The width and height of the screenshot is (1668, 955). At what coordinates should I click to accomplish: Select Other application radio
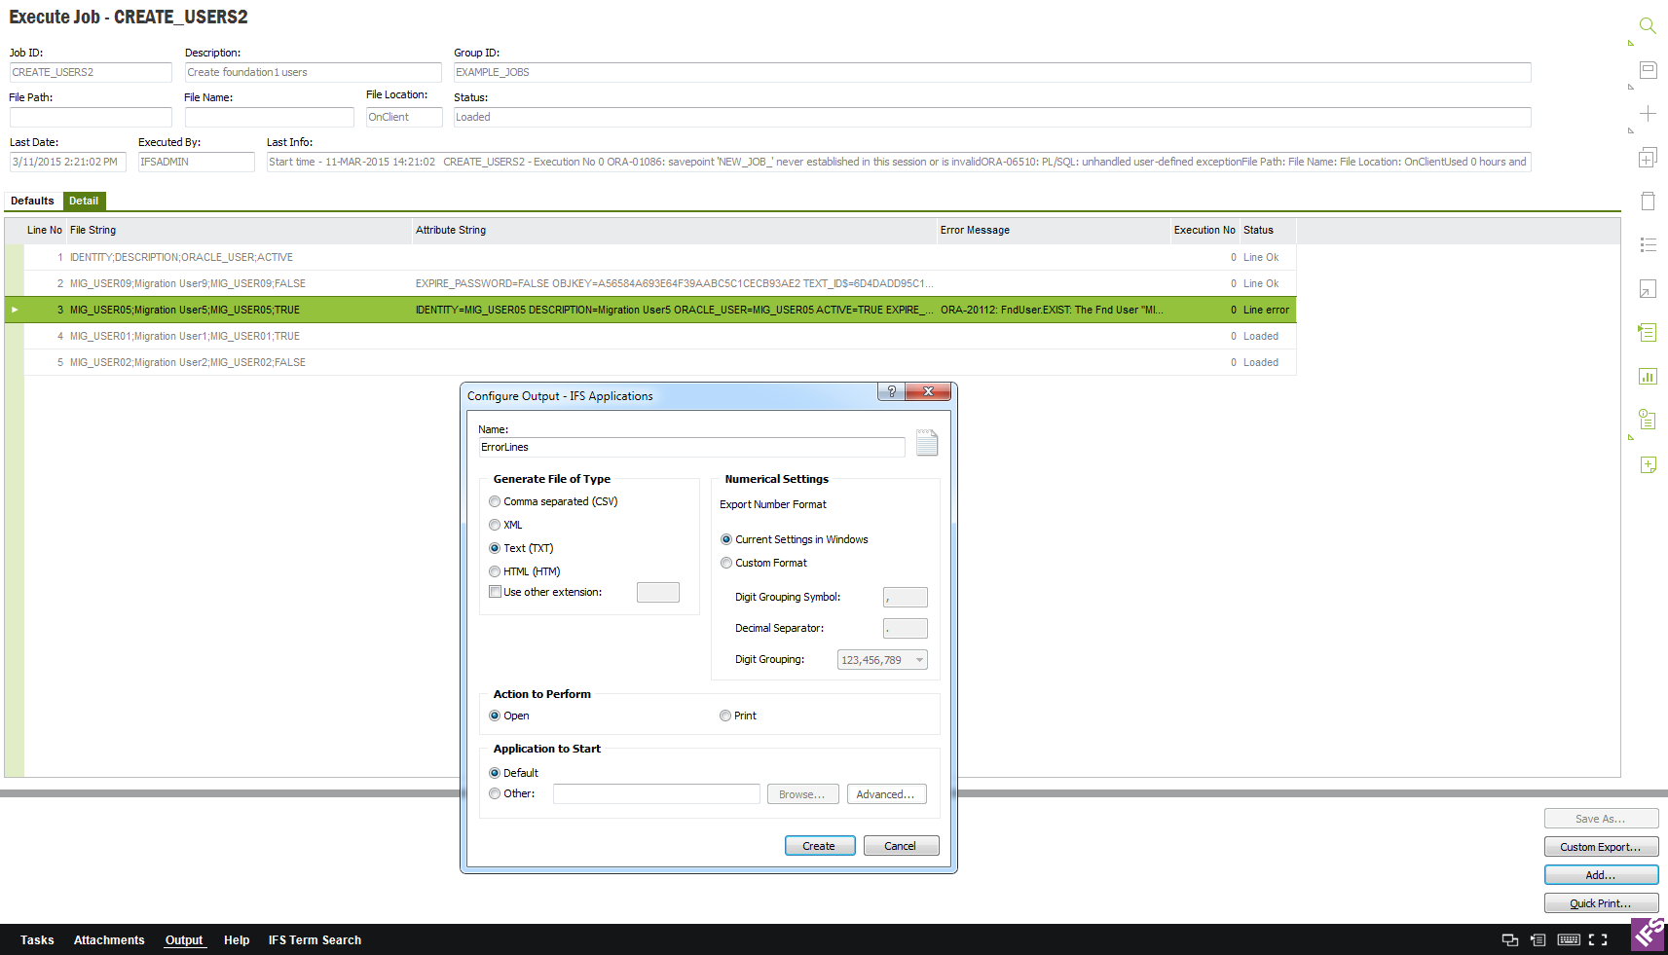(495, 793)
